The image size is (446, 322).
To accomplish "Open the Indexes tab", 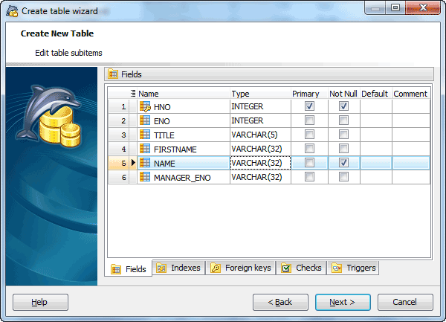I will pyautogui.click(x=178, y=268).
